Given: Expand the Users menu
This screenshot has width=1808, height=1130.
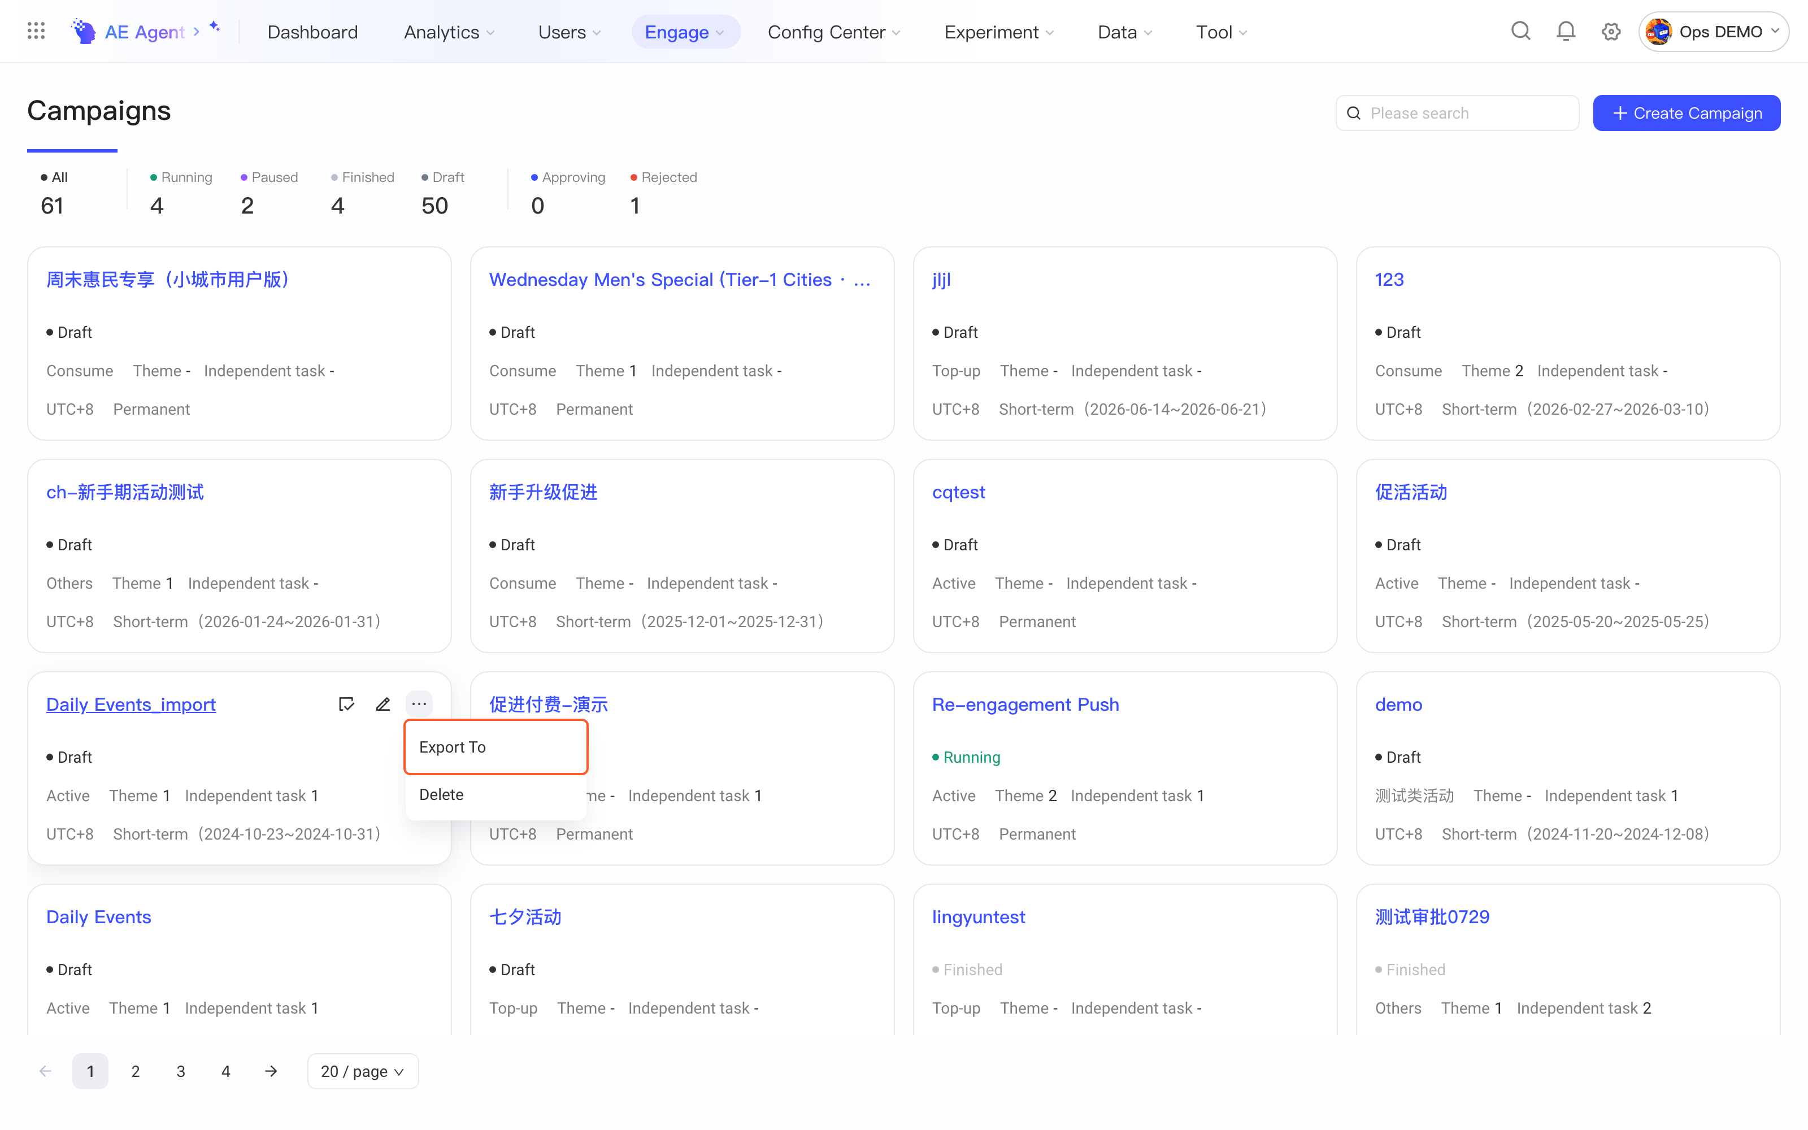Looking at the screenshot, I should (570, 32).
